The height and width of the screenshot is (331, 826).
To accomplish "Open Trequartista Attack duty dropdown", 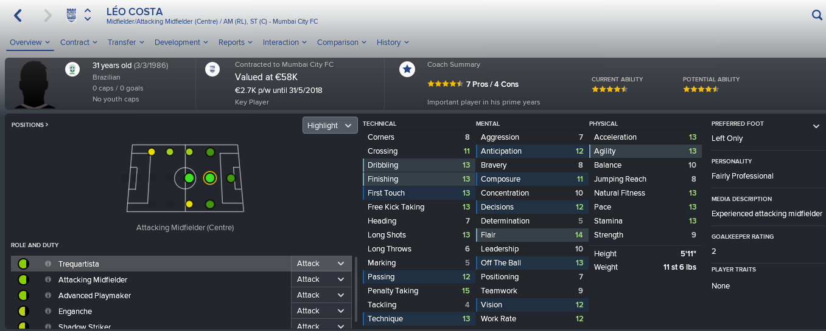I will pos(321,264).
